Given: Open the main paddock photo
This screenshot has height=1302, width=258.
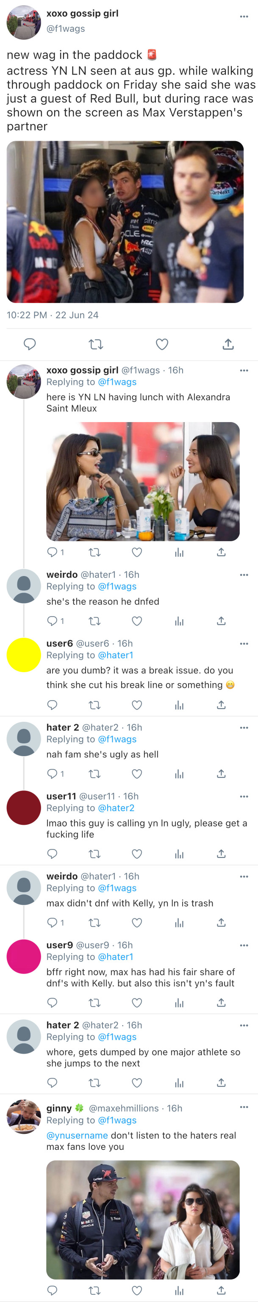Looking at the screenshot, I should pos(125,221).
